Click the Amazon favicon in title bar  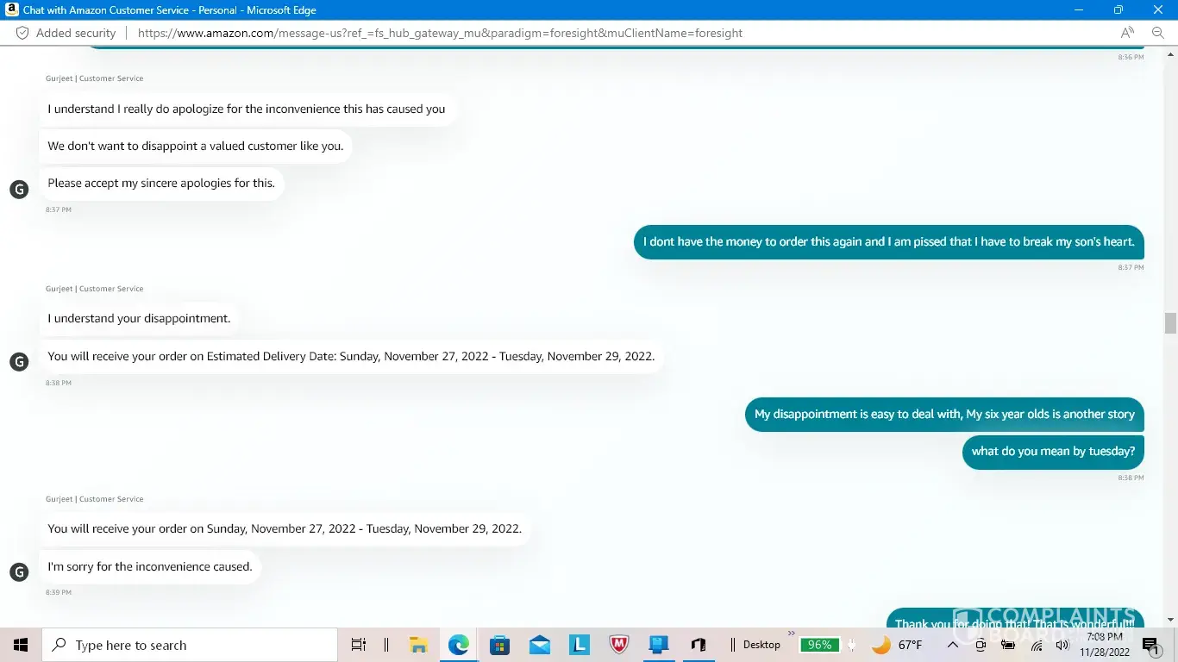click(x=11, y=9)
